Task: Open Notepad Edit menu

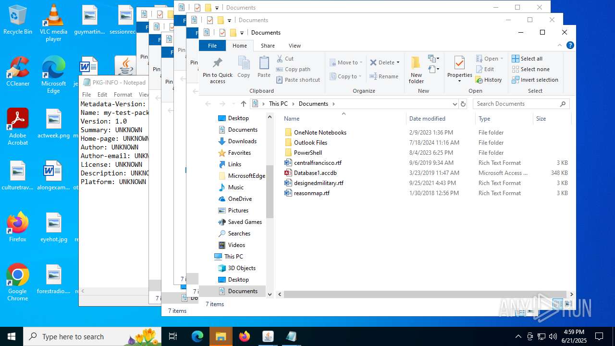Action: (x=102, y=95)
